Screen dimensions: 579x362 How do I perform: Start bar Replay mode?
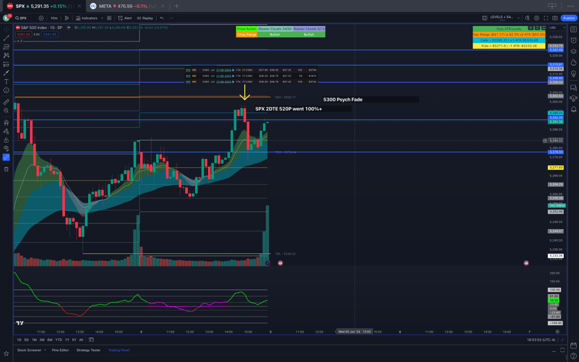pos(145,18)
